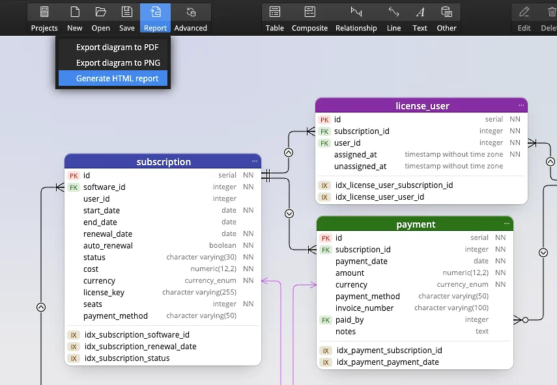
Task: Select the renewal_date column row
Action: (163, 234)
